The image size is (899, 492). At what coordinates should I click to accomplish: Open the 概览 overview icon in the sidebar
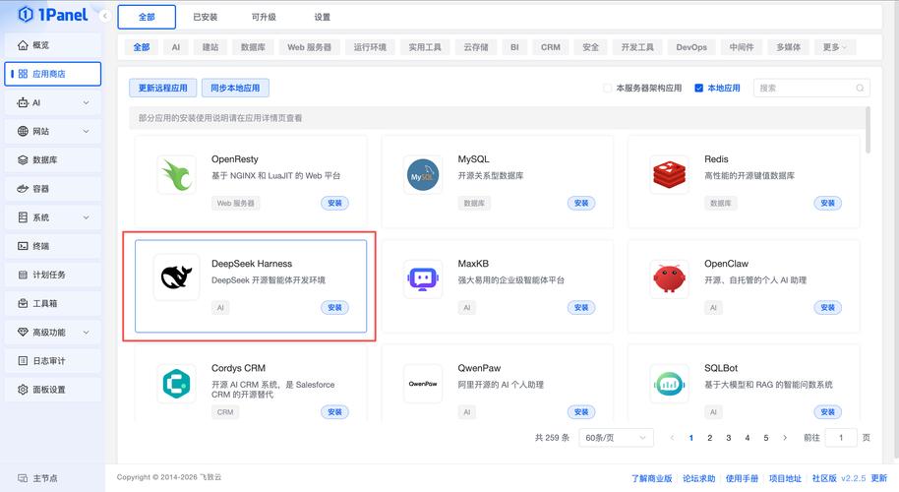23,44
